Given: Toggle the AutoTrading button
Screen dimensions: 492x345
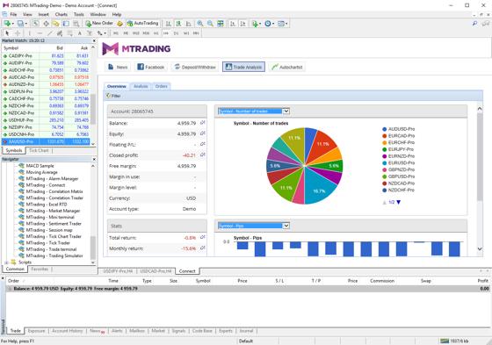Looking at the screenshot, I should [x=142, y=23].
